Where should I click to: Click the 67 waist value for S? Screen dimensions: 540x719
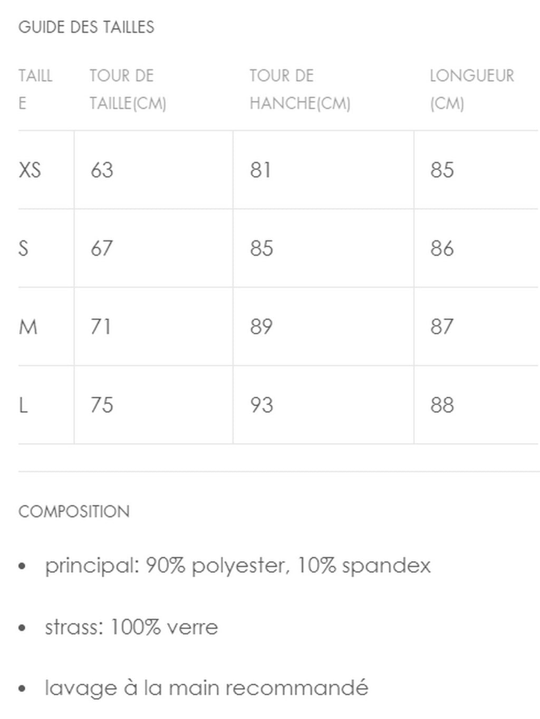(102, 248)
